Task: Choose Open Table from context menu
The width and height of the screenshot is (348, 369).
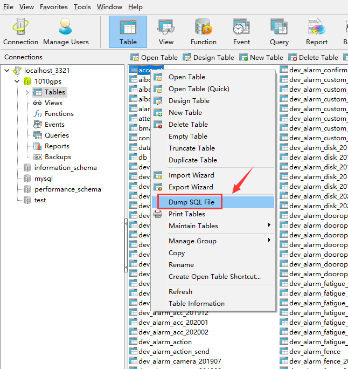Action: click(x=213, y=77)
